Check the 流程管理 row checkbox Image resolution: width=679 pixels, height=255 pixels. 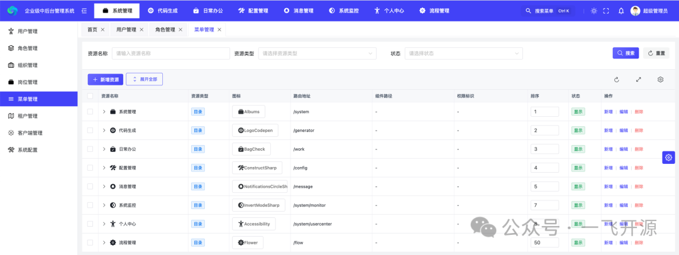[x=90, y=242]
